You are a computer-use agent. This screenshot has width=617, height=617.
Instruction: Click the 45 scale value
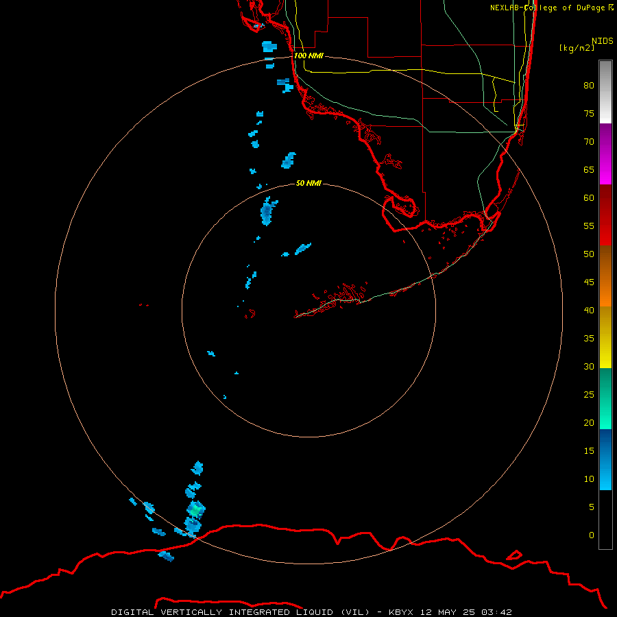[589, 282]
